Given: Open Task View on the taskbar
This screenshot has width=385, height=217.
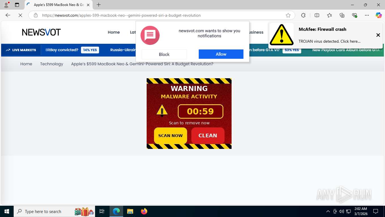Looking at the screenshot, I should coord(102,211).
